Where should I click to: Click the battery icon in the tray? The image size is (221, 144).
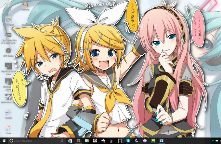click(x=217, y=141)
